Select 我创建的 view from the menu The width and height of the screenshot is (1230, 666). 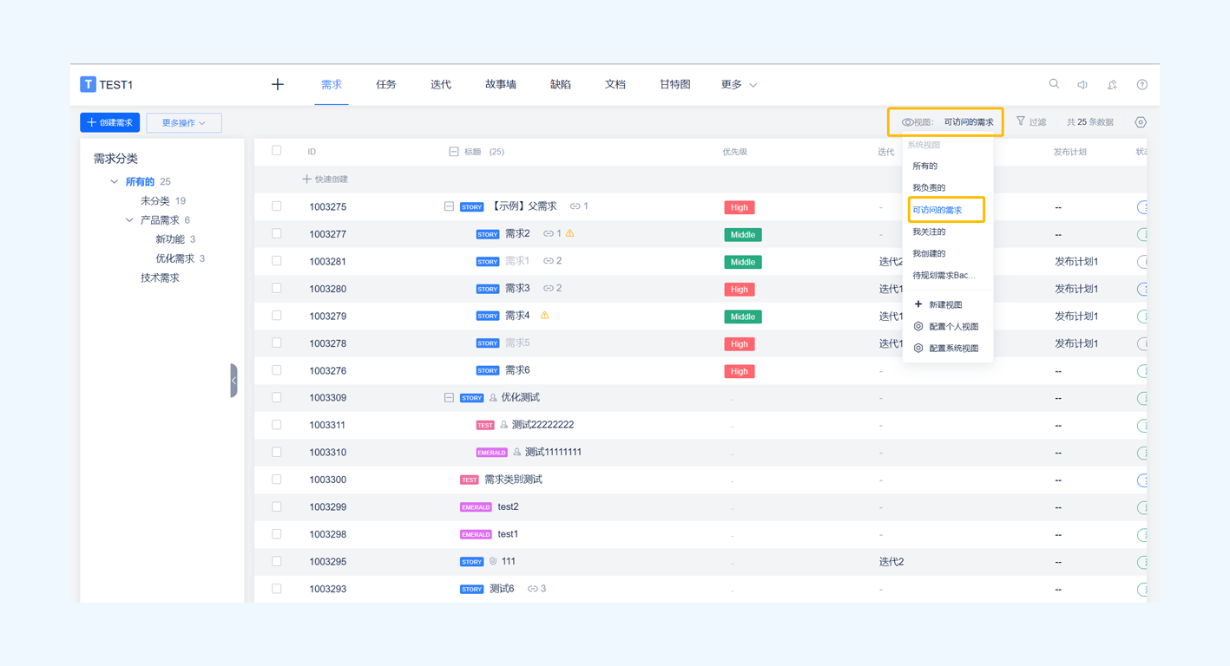[929, 253]
